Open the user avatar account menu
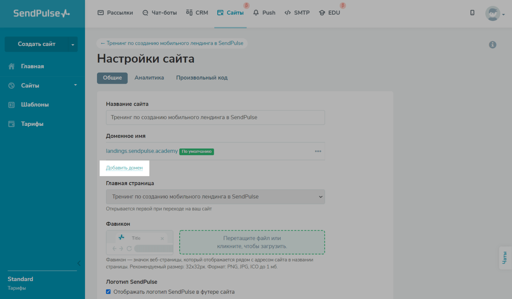Viewport: 512px width, 299px height. pos(494,14)
